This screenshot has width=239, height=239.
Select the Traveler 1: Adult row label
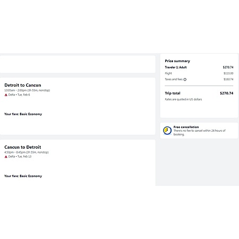coord(176,67)
